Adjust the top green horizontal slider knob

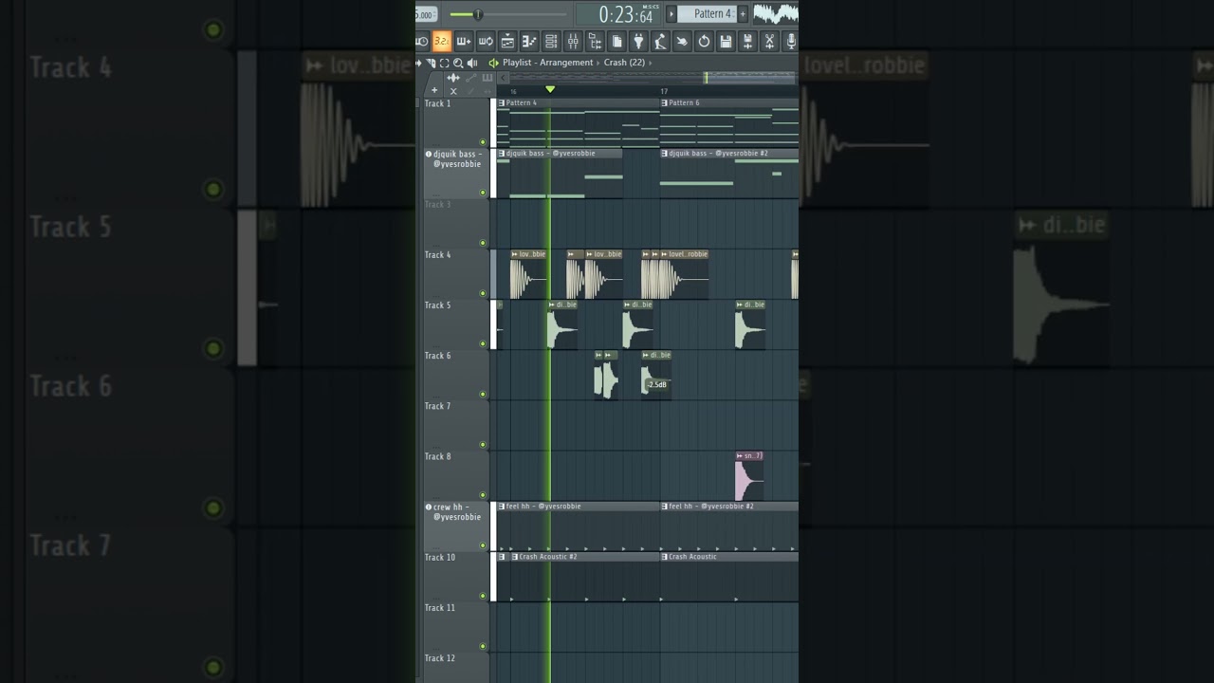click(x=478, y=14)
